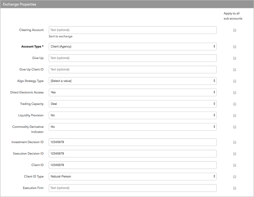Change the Trading Capacity dropdown value

[133, 104]
